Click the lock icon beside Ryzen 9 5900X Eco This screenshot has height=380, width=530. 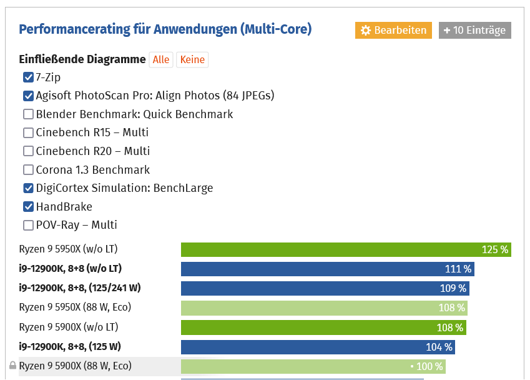[x=13, y=365]
